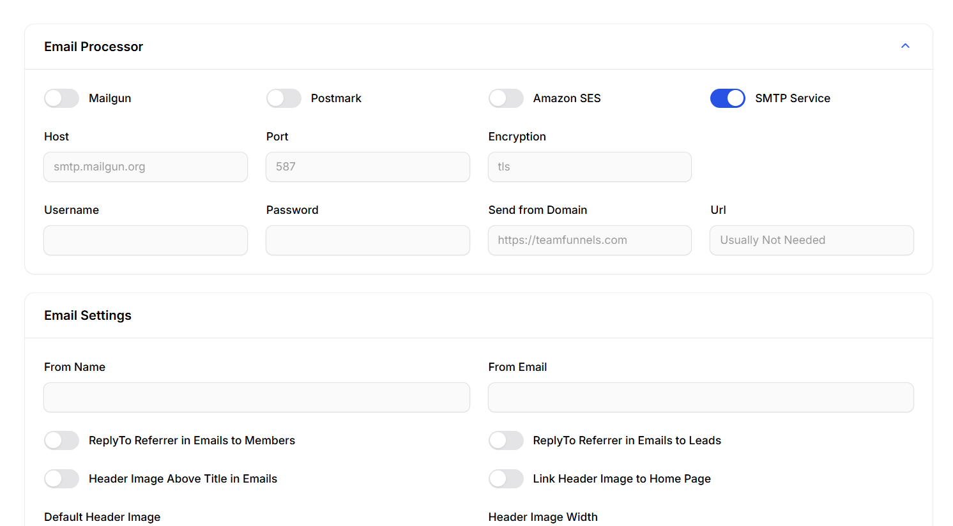Focus the From Name field

(x=257, y=397)
